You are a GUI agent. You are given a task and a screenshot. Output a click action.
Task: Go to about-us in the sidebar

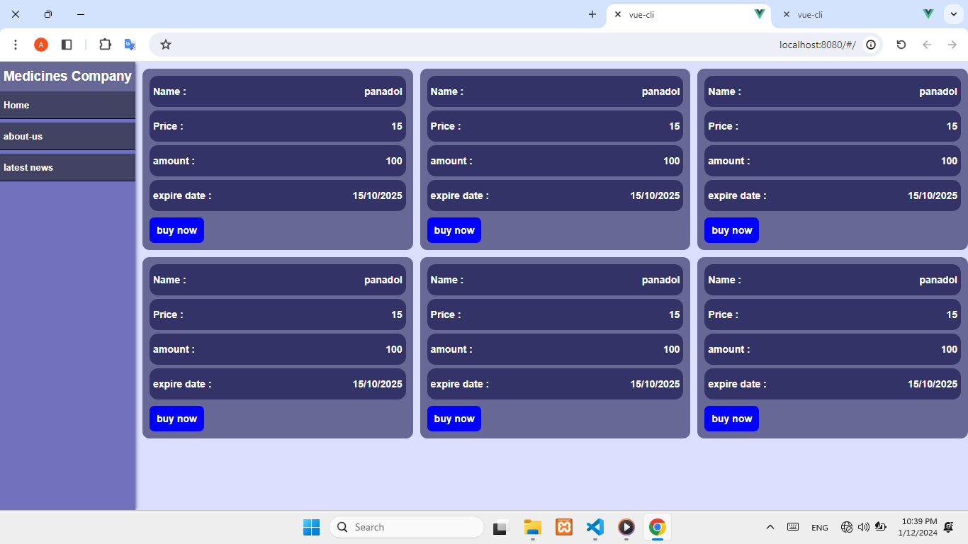[x=67, y=136]
